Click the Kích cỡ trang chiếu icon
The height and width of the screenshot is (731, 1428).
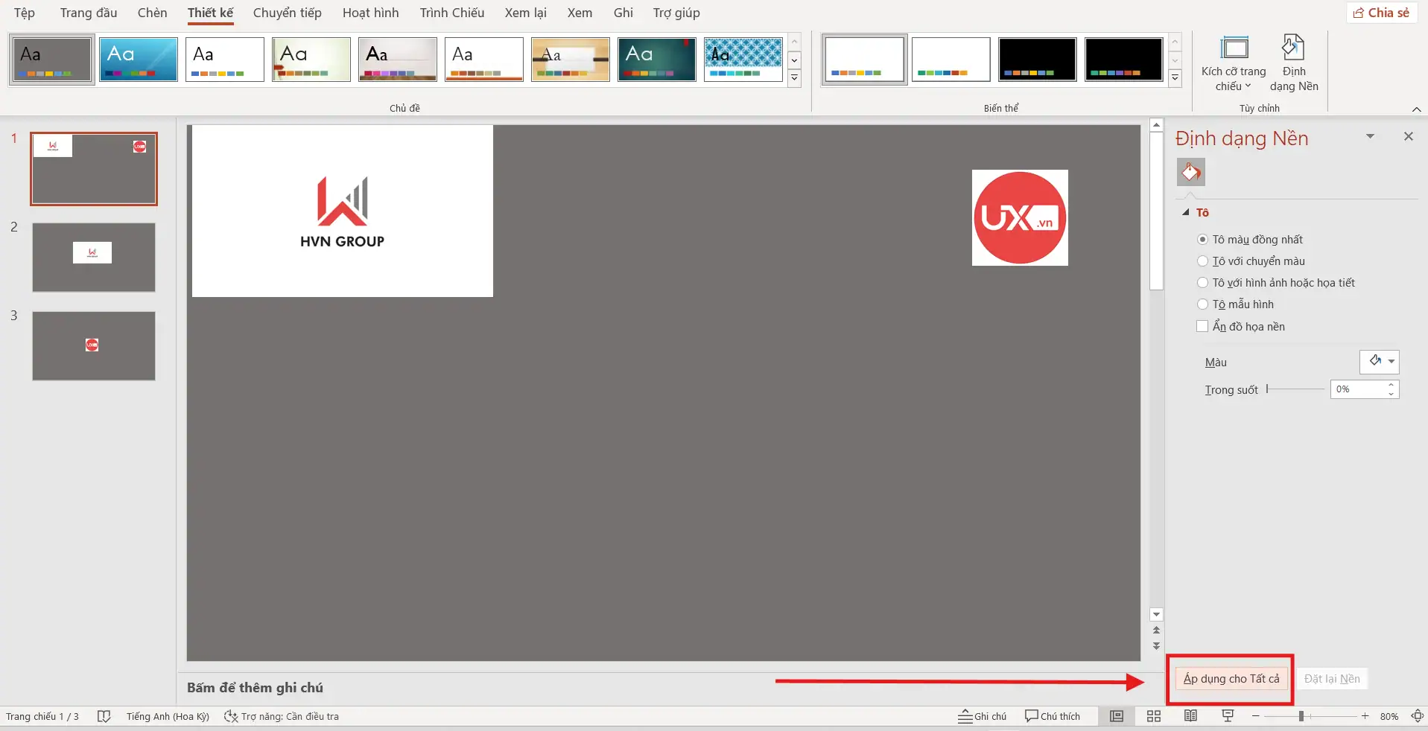[x=1234, y=49]
